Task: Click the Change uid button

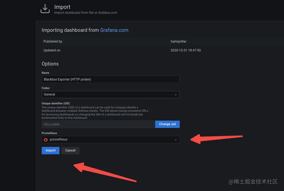Action: pos(167,124)
